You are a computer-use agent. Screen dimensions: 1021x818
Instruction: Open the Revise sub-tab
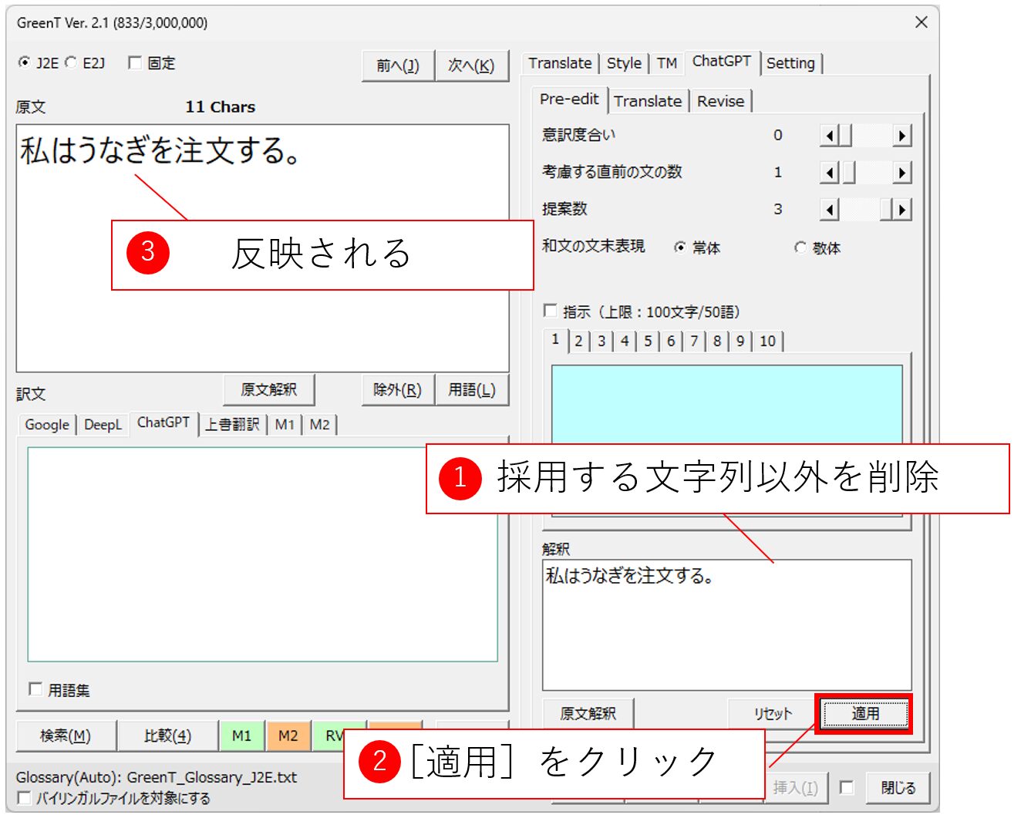tap(720, 101)
